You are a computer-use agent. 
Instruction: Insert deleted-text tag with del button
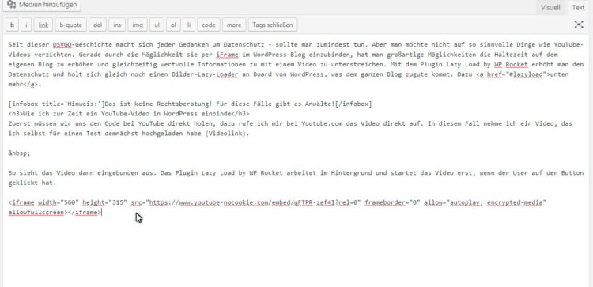[x=98, y=25]
